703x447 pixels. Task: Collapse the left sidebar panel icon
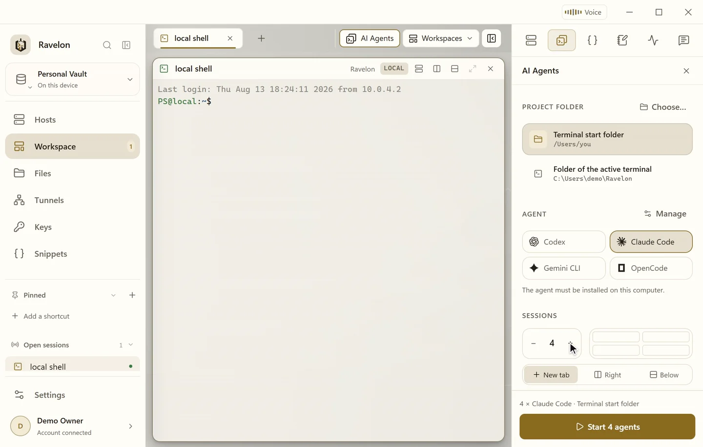(126, 45)
